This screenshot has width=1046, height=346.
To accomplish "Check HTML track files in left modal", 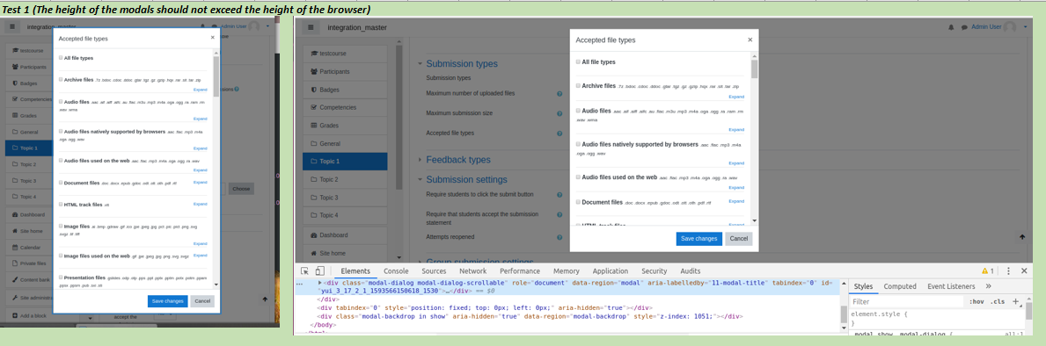I will [x=61, y=205].
